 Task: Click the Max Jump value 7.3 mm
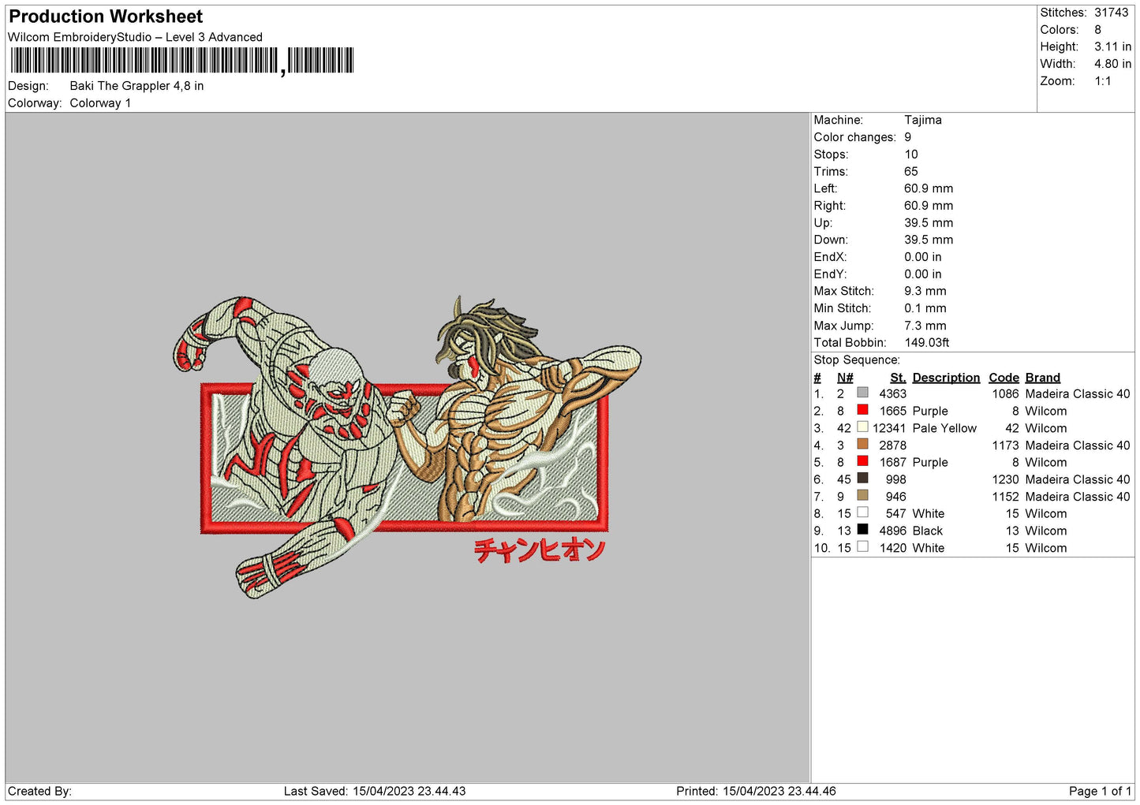pos(925,326)
